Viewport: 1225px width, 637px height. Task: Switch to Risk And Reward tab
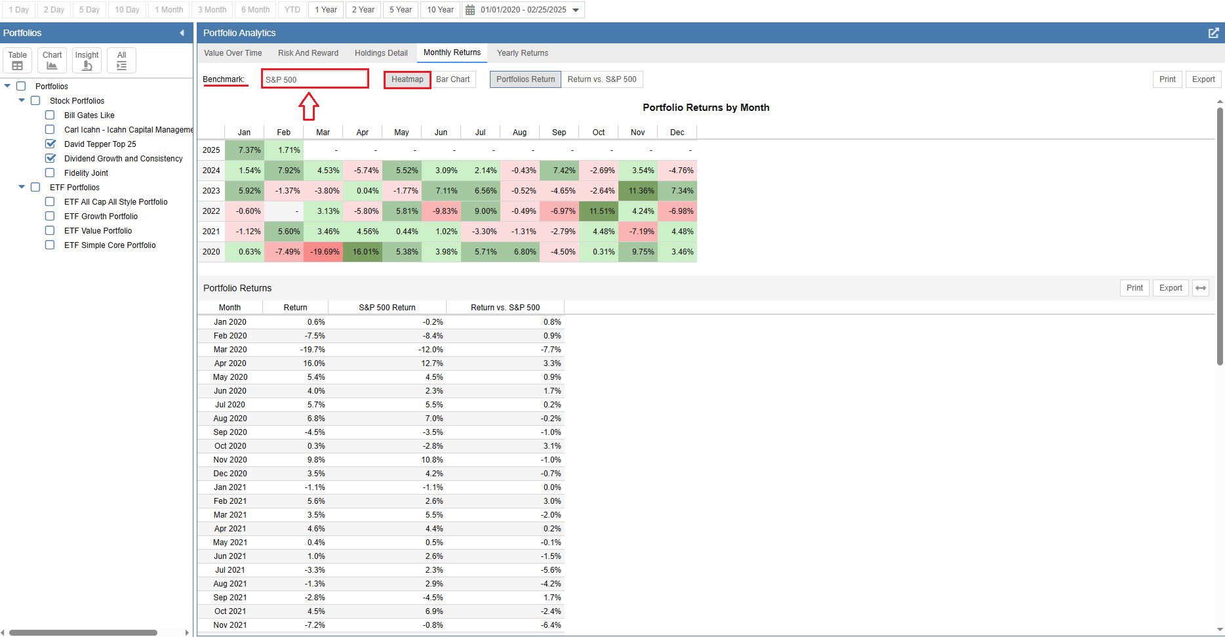[x=308, y=53]
